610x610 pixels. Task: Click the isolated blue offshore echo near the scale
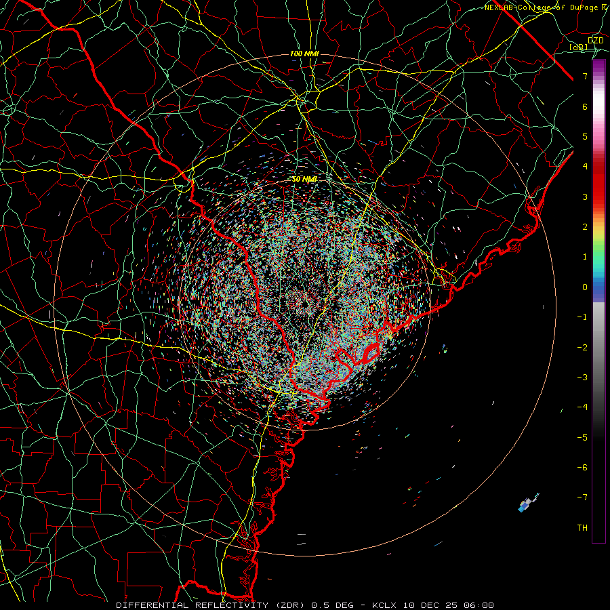click(x=528, y=503)
